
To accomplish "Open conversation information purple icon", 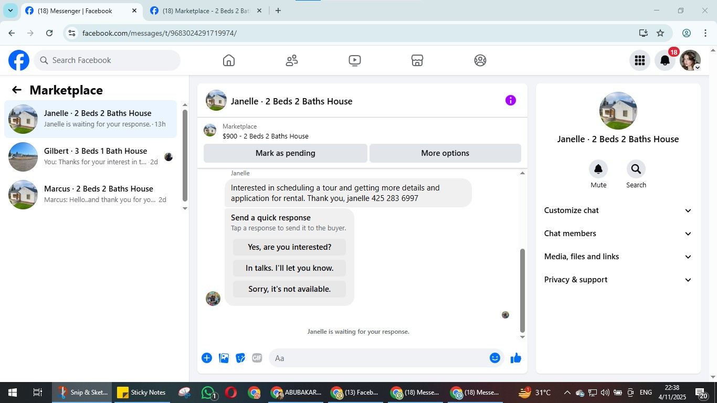I will [x=511, y=100].
